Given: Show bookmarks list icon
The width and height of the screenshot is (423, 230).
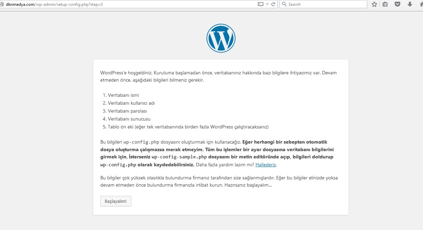Looking at the screenshot, I should 385,4.
